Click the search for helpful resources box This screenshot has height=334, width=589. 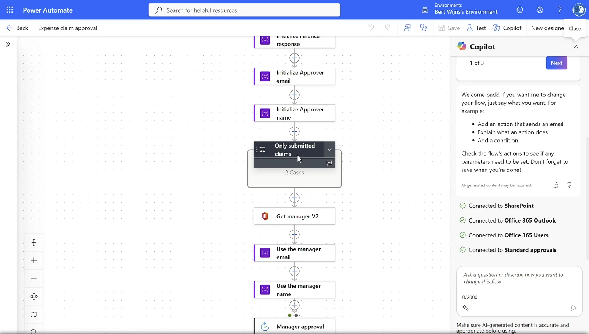click(x=244, y=10)
